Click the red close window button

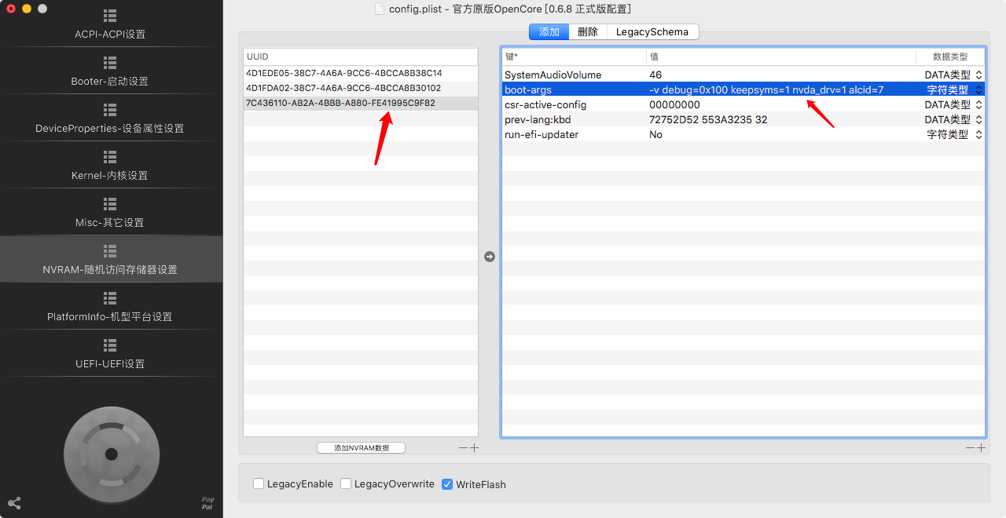click(11, 9)
